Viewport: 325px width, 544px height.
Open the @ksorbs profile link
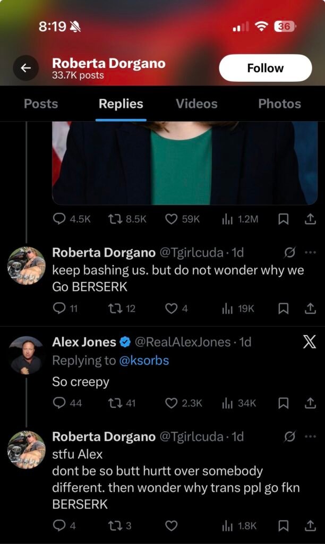[144, 361]
